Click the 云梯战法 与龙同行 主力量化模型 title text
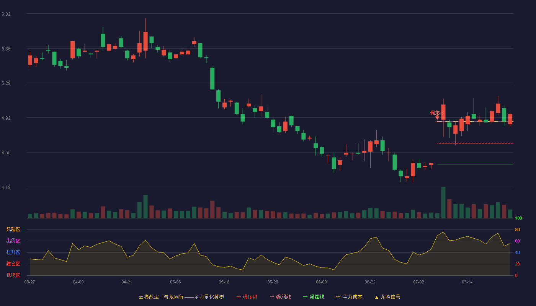Screen dimensions: 536x306 tap(181, 297)
